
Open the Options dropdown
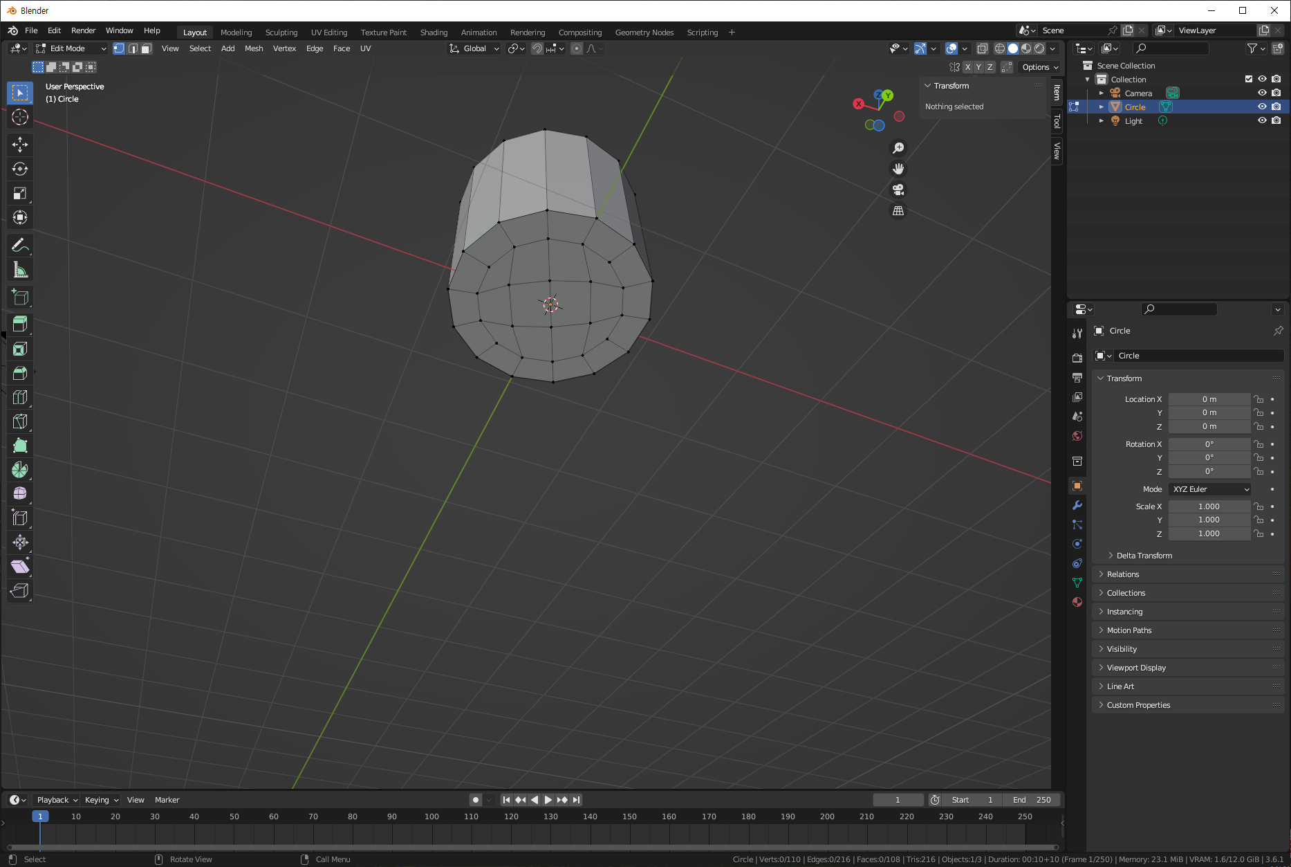pyautogui.click(x=1040, y=67)
